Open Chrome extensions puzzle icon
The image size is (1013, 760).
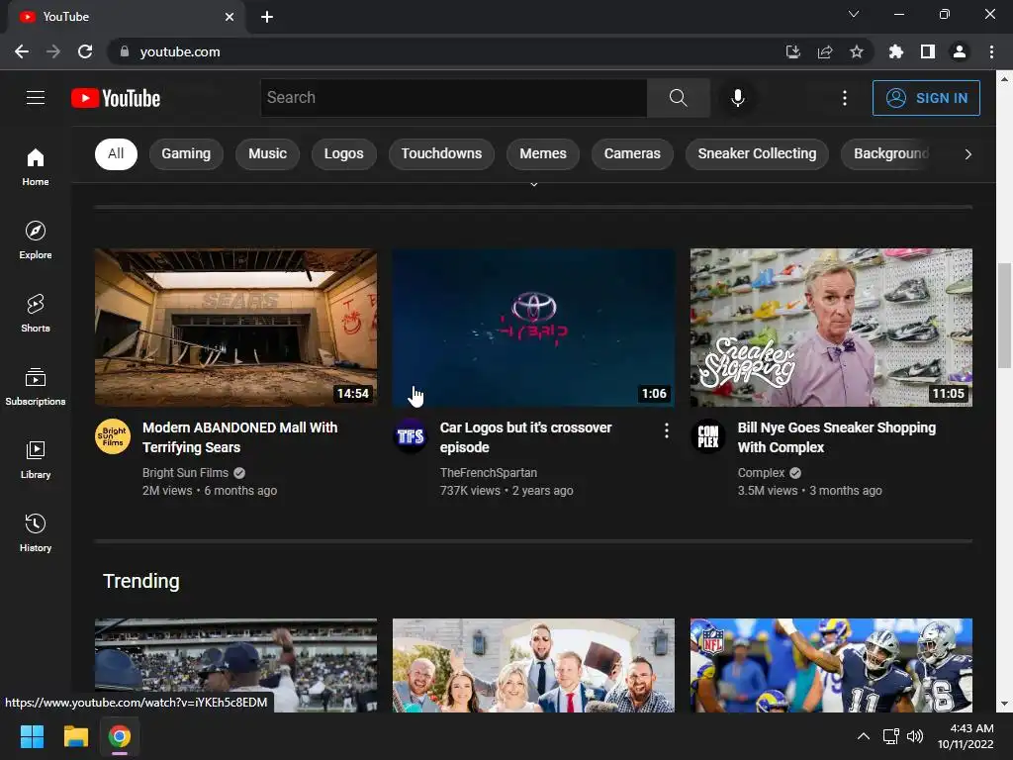click(x=895, y=51)
